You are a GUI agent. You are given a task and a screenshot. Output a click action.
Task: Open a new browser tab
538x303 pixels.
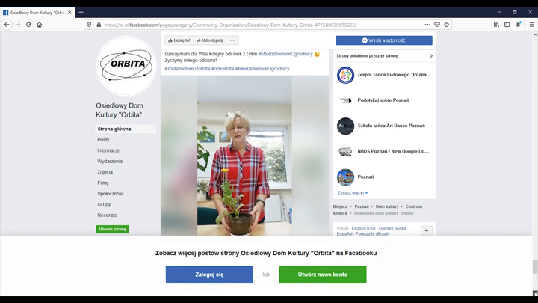click(x=81, y=12)
